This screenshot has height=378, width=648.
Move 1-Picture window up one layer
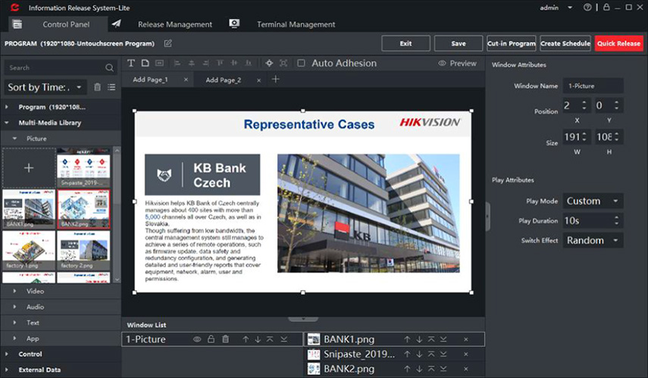point(246,339)
